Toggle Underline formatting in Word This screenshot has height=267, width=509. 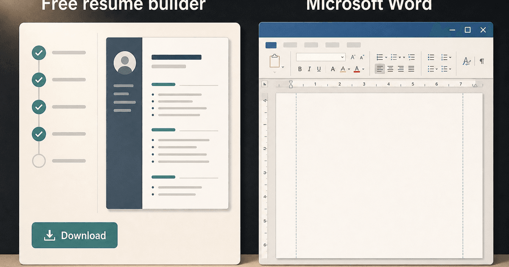click(319, 69)
